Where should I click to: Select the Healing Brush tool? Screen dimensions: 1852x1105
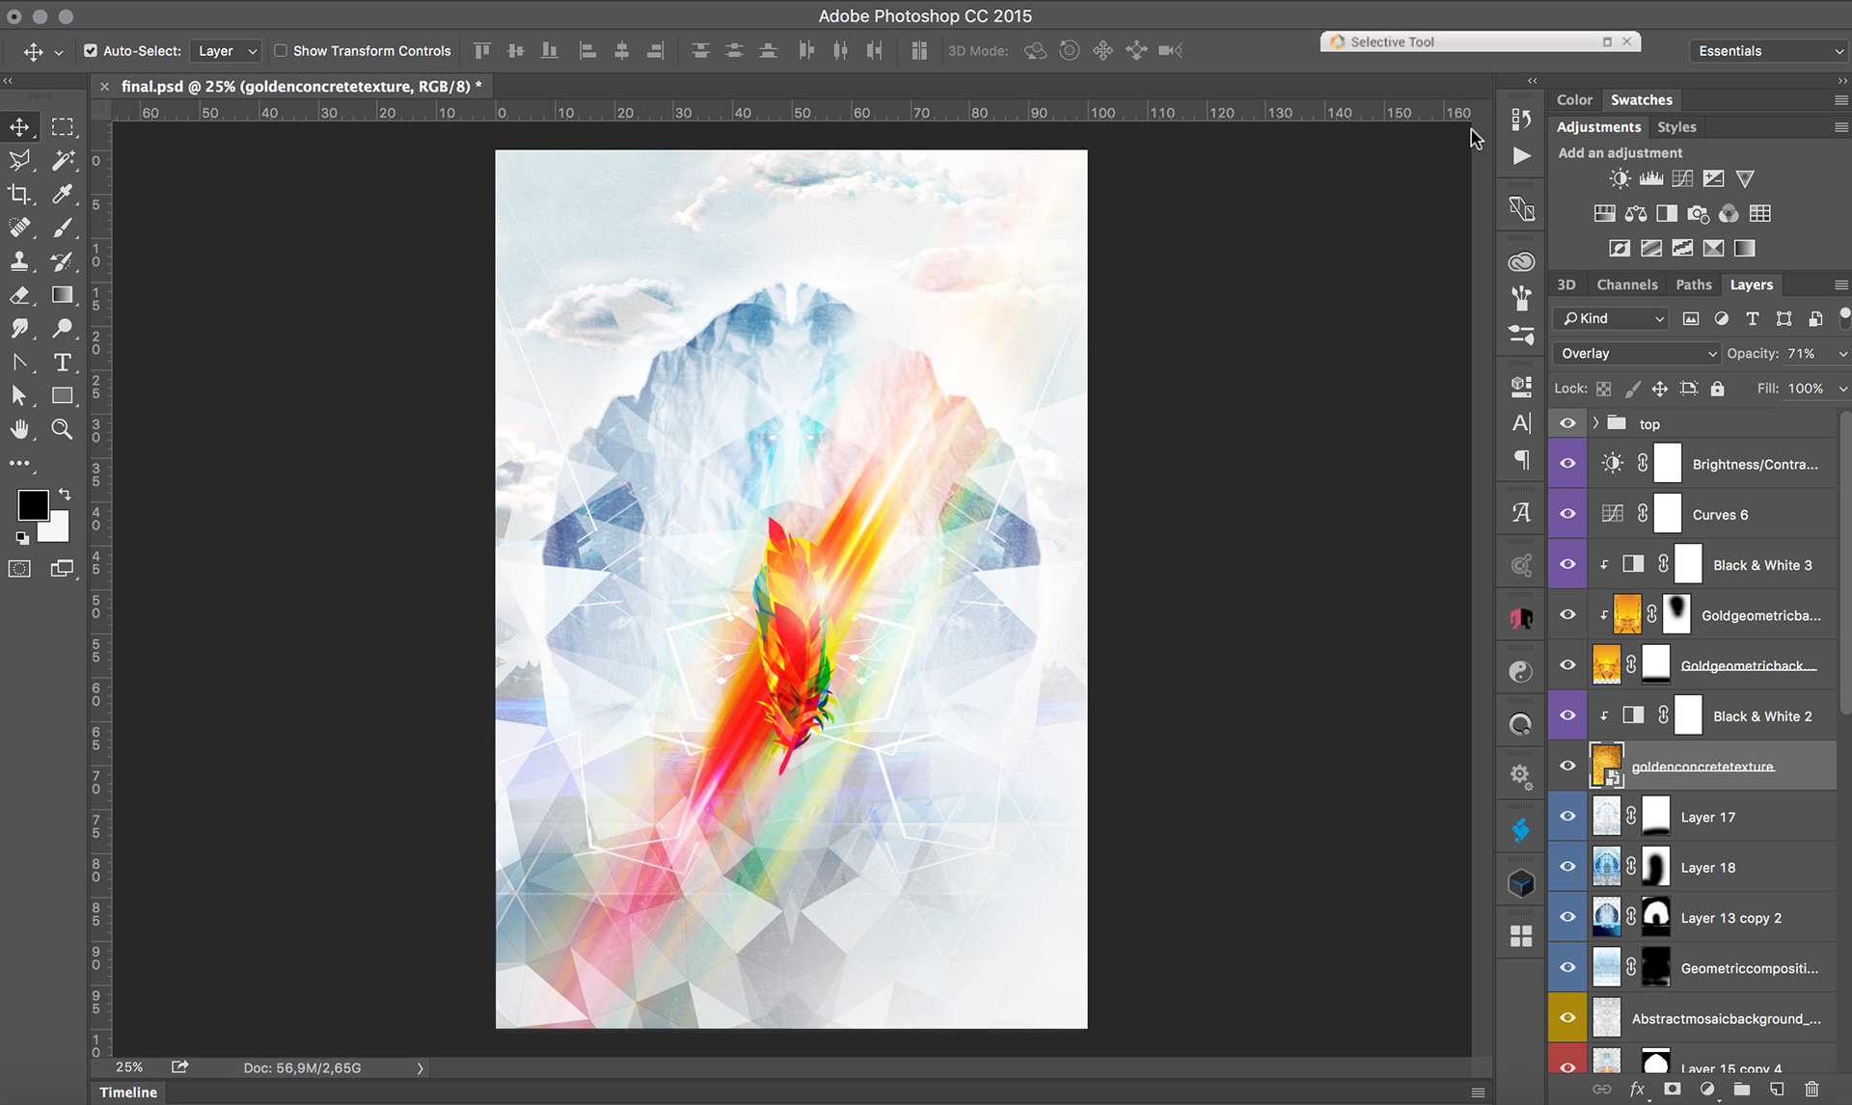click(x=19, y=228)
